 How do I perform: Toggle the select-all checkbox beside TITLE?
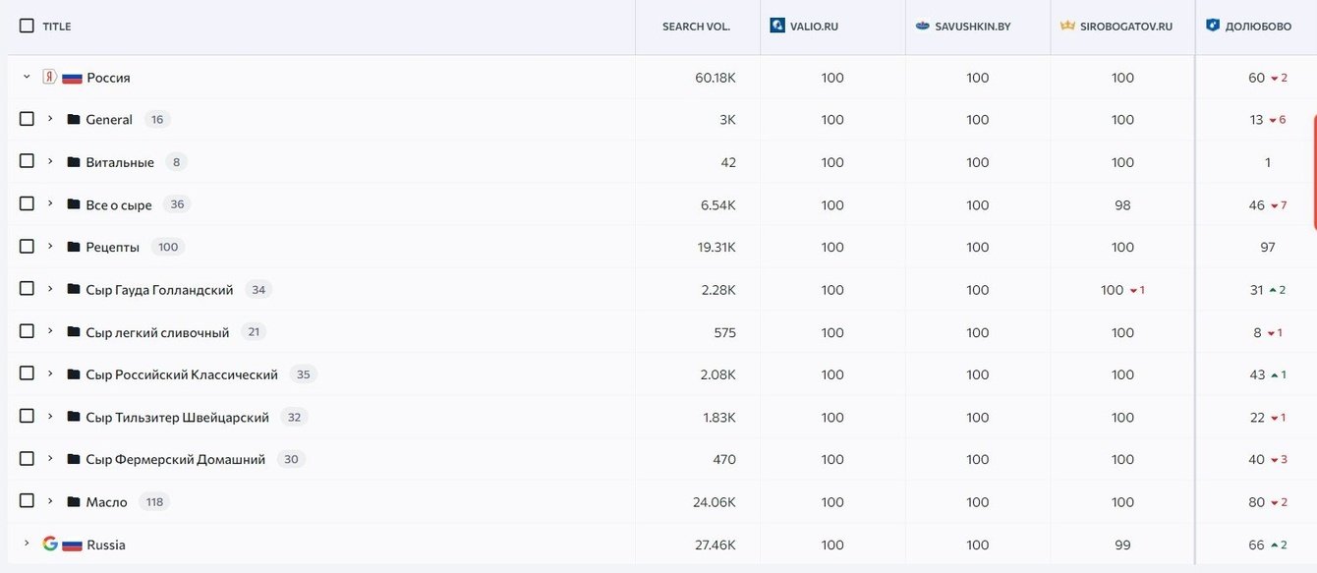[27, 26]
